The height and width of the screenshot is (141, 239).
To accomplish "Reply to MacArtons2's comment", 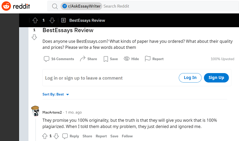I will click(x=71, y=136).
